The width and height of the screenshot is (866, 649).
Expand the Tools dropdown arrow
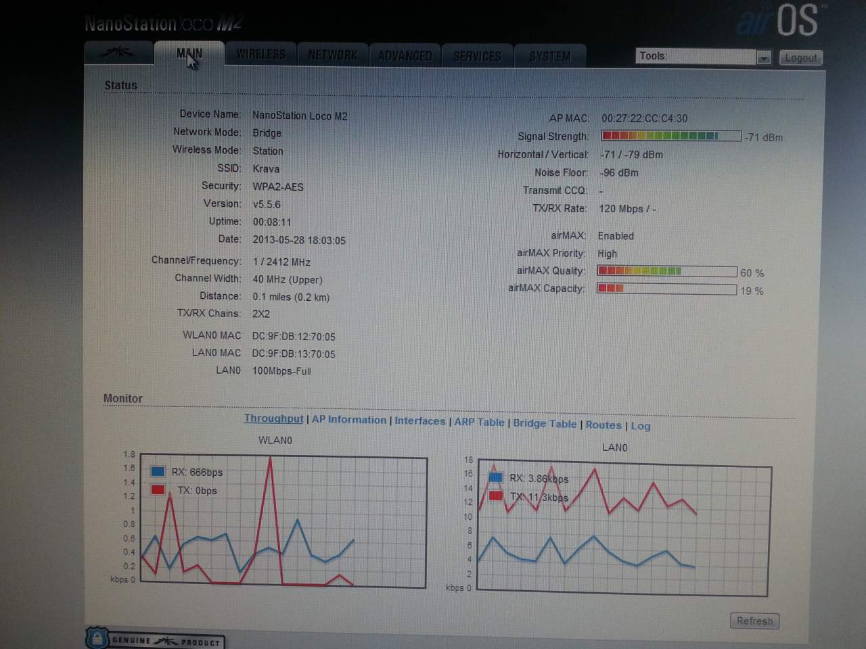coord(763,58)
